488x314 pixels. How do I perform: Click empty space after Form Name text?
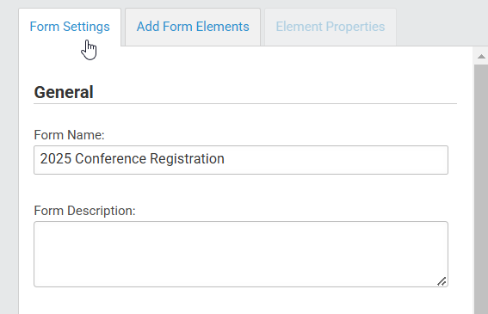(x=335, y=160)
